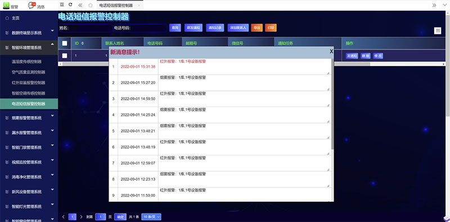
Task: Select 温湿度传感控制器 in the sidebar
Action: point(26,61)
